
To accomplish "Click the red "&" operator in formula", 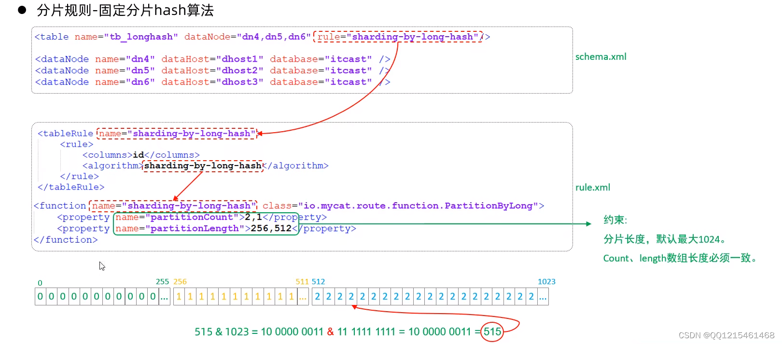I will click(330, 332).
